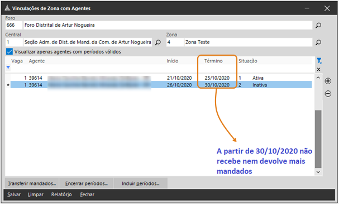Click the grid vertical scrollbar thumb

coord(318,139)
